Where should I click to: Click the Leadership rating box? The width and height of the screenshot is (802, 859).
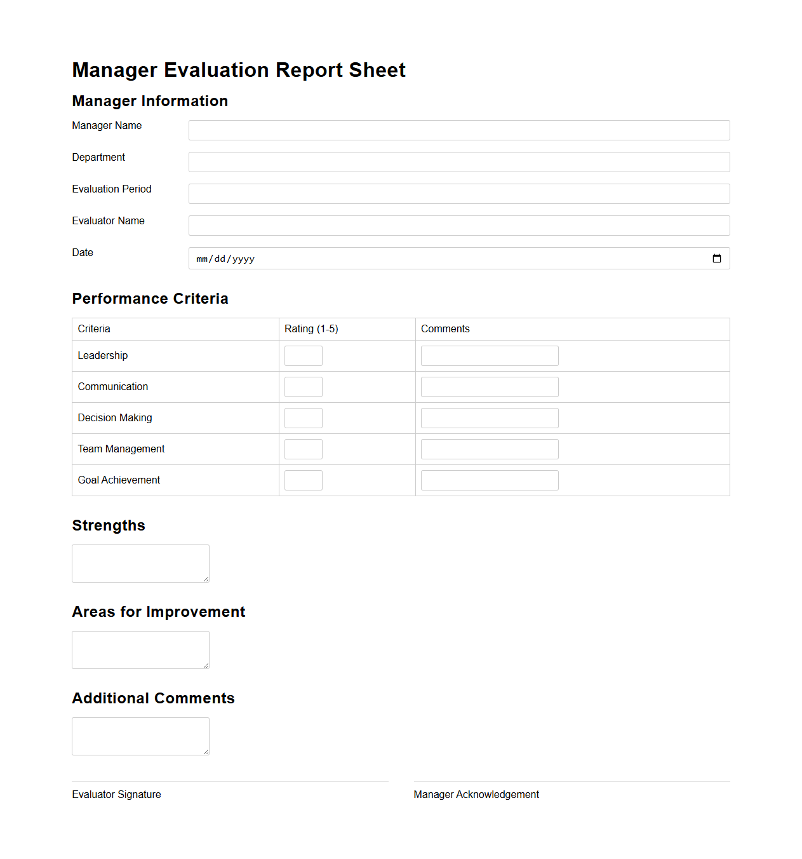point(303,355)
